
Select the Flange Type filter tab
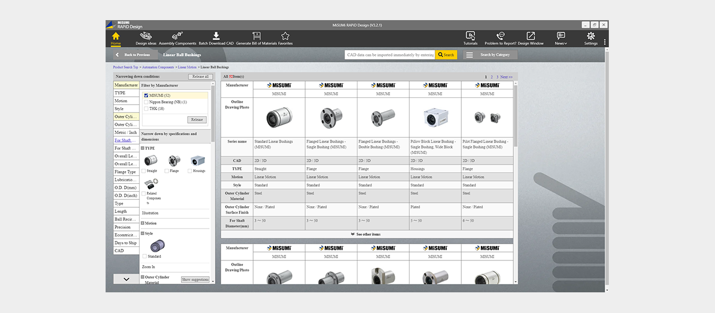pyautogui.click(x=126, y=172)
